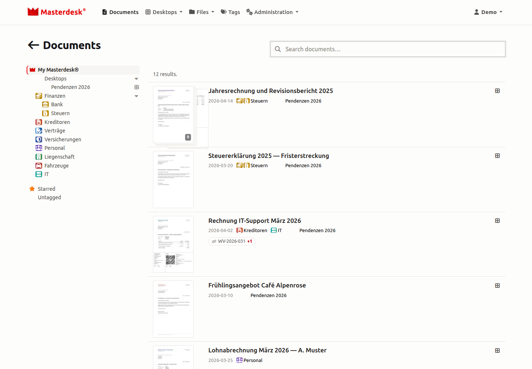Open Lohnabrechnung März 2026 — A. Muster
532x369 pixels.
[267, 351]
